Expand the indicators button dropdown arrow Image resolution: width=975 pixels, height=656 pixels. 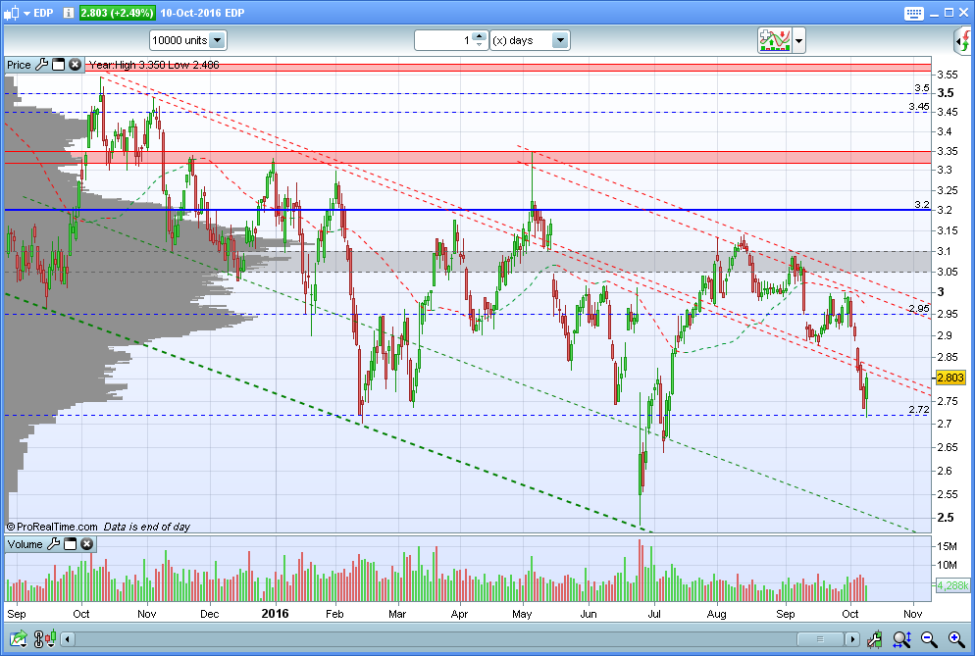point(799,41)
